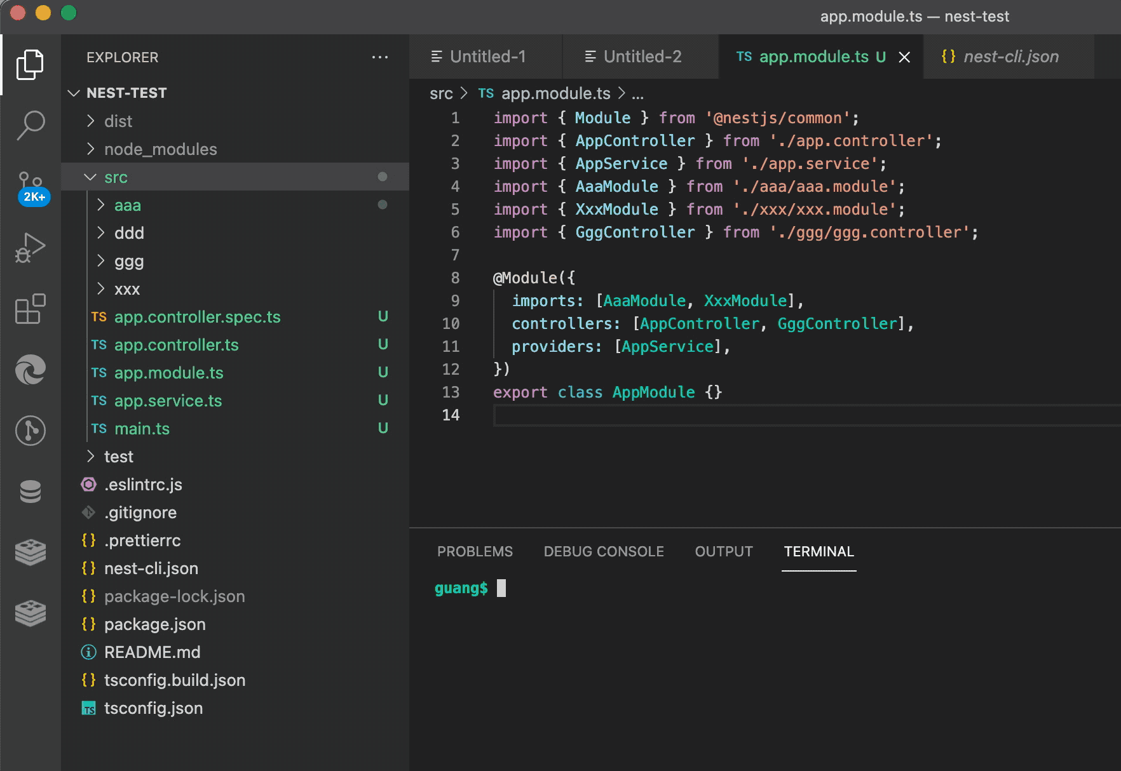This screenshot has width=1121, height=771.
Task: Open the Search view icon
Action: pos(30,126)
